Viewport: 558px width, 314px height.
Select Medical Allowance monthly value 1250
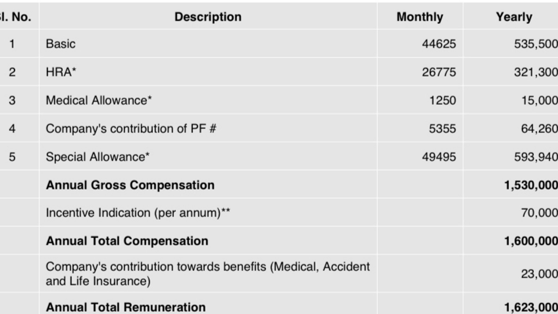tap(442, 100)
